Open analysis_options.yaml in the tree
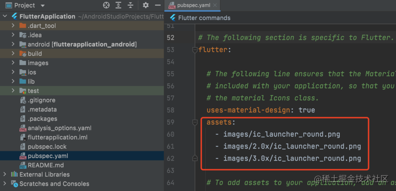Image resolution: width=396 pixels, height=191 pixels. [59, 128]
